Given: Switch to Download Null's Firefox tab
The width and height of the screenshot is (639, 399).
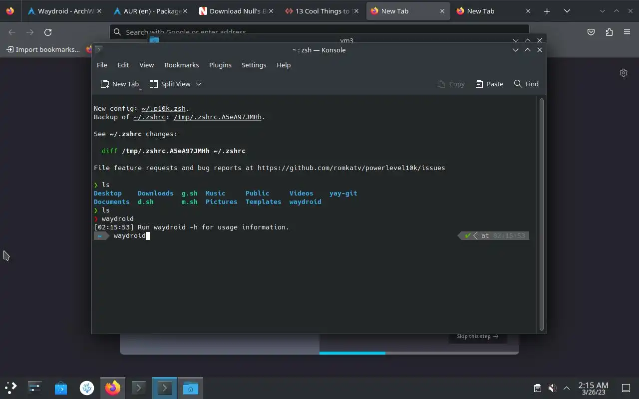Looking at the screenshot, I should [x=236, y=11].
